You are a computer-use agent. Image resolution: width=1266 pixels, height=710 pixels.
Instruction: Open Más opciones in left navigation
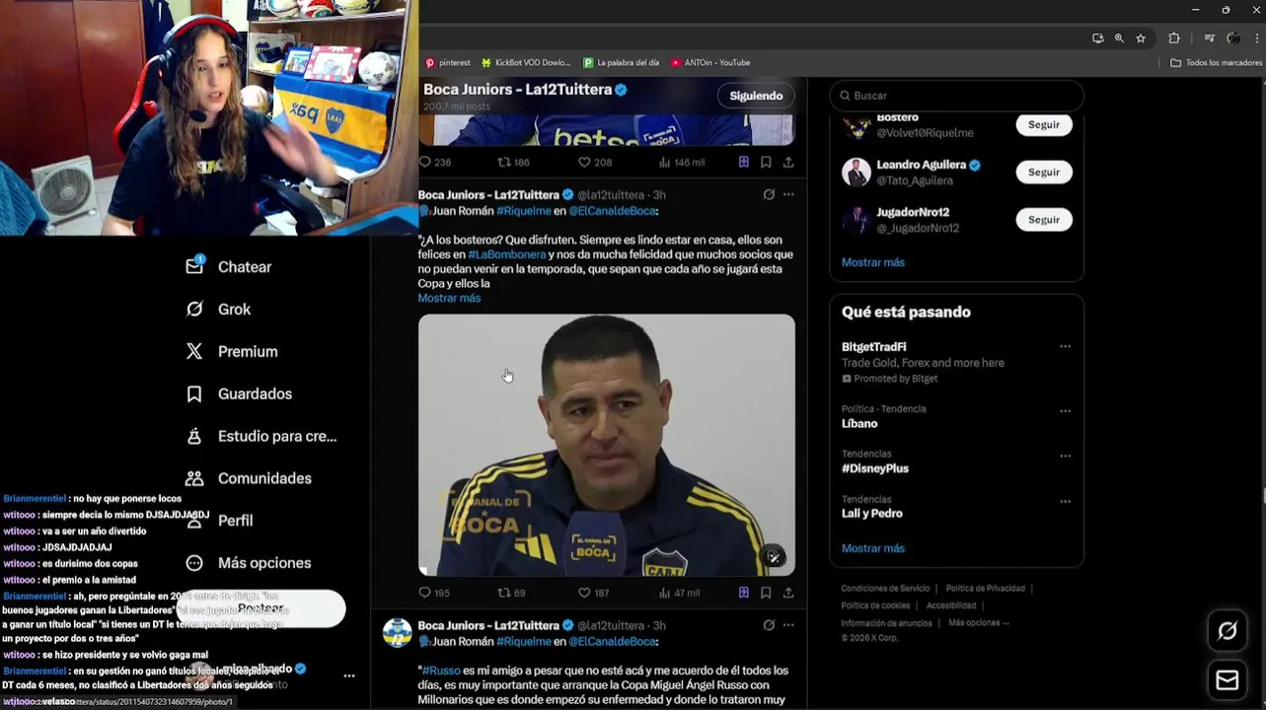pyautogui.click(x=249, y=563)
